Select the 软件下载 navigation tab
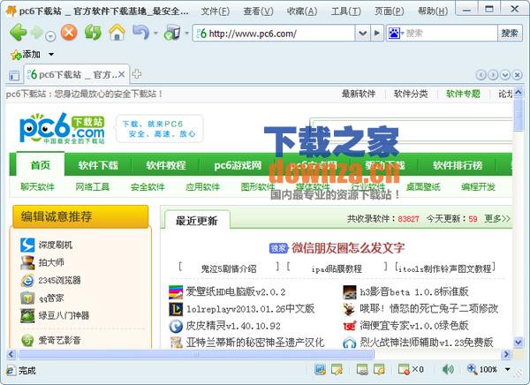 [98, 165]
